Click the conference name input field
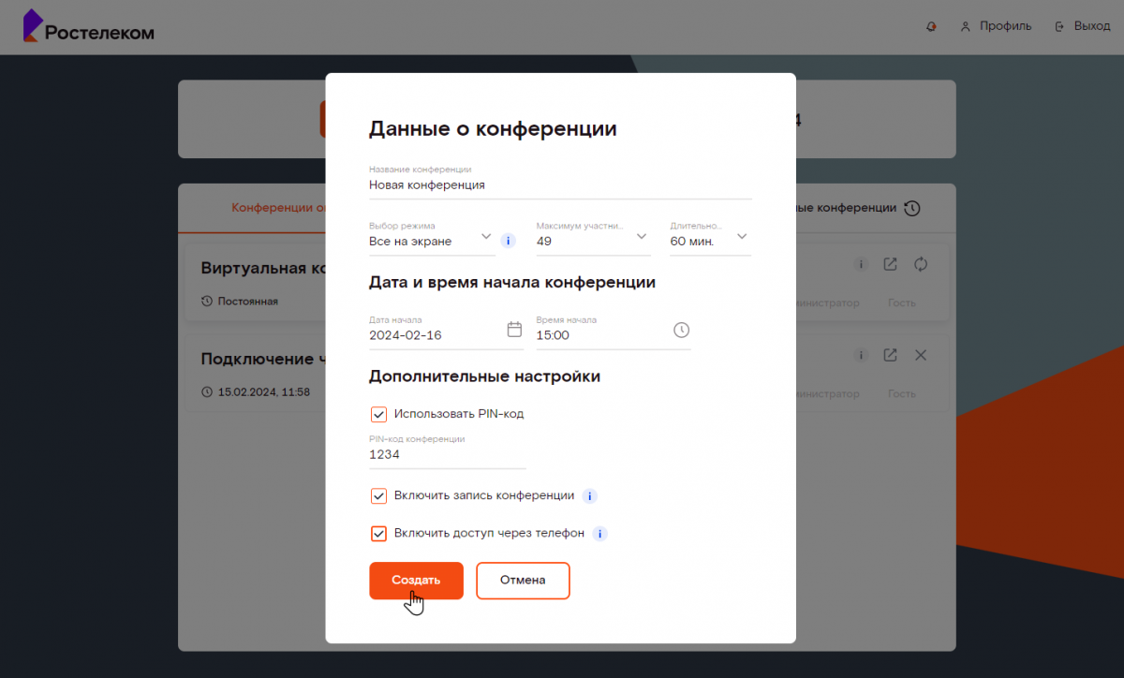 (x=559, y=185)
